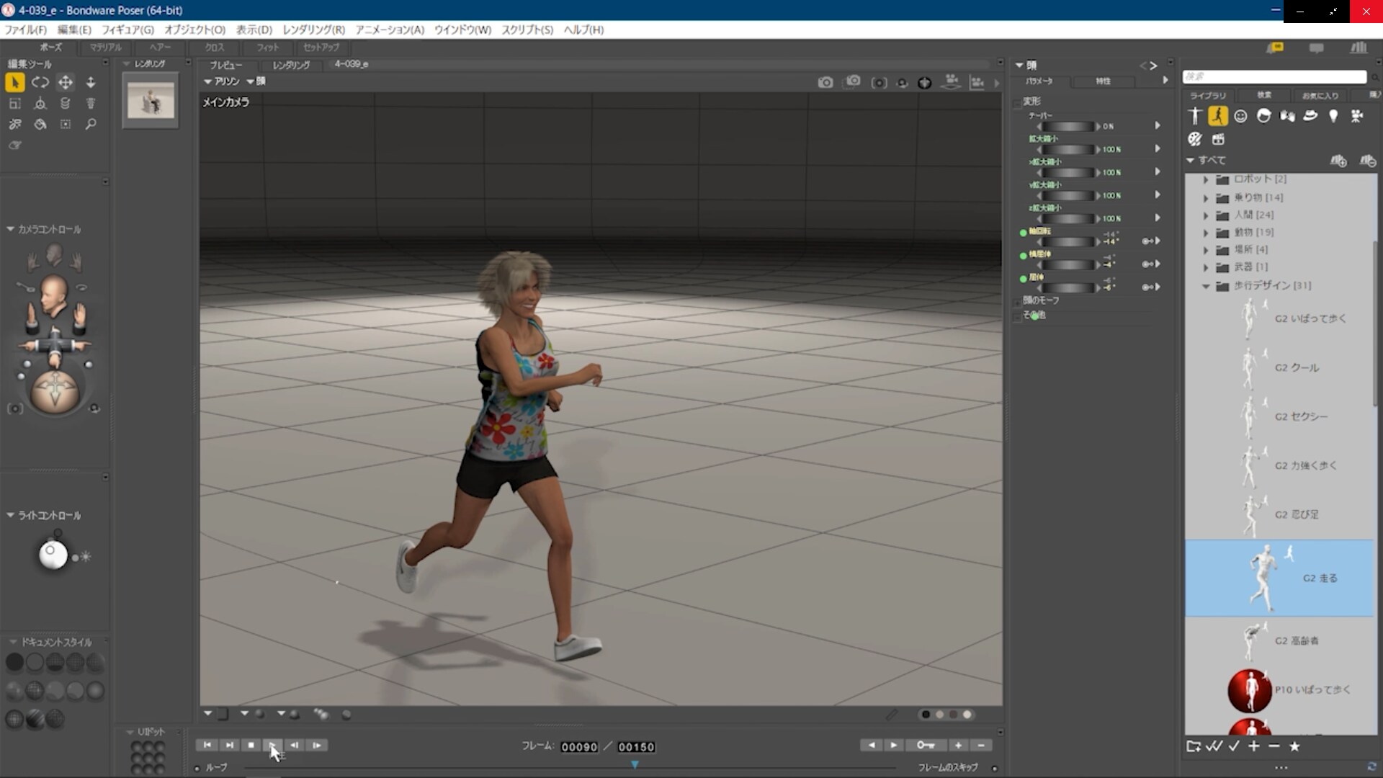
Task: Select the Scale tool with dotted frame
Action: [x=14, y=104]
